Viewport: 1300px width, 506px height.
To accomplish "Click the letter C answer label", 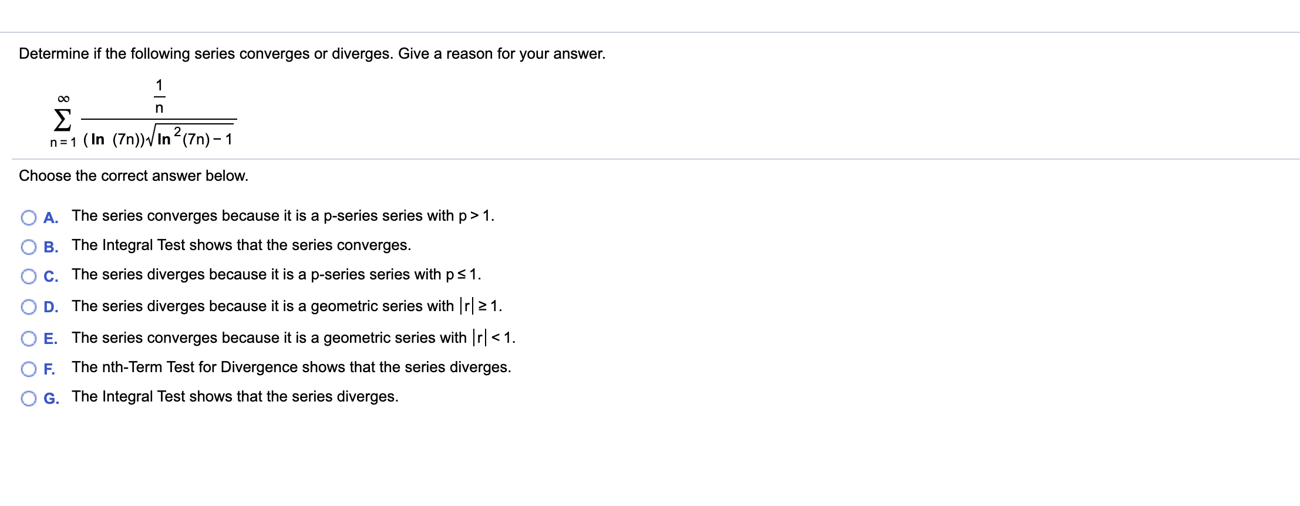I will click(x=51, y=276).
